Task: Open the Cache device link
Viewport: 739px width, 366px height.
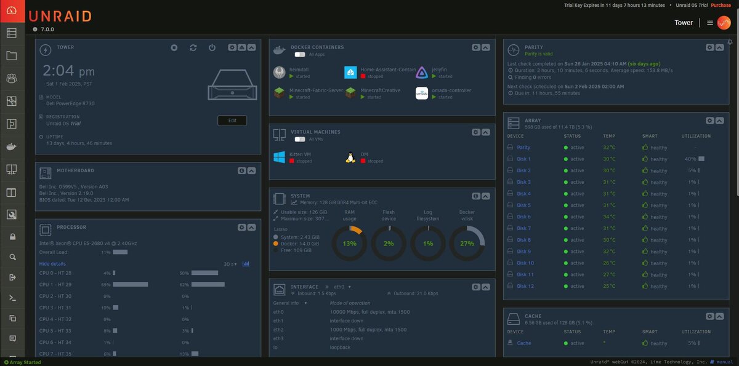Action: [x=524, y=343]
